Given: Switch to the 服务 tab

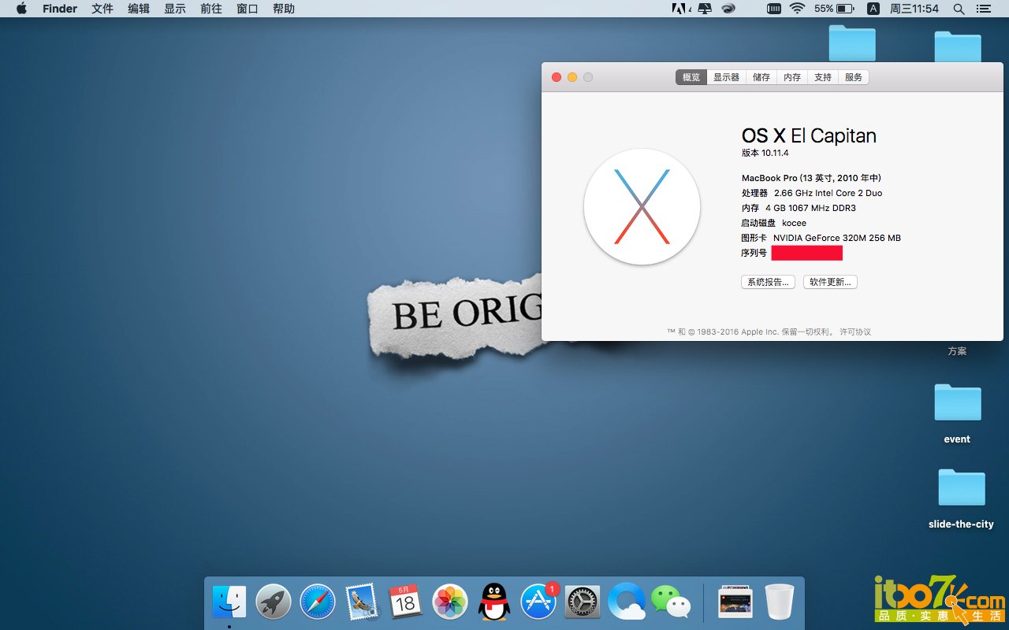Looking at the screenshot, I should coord(854,77).
